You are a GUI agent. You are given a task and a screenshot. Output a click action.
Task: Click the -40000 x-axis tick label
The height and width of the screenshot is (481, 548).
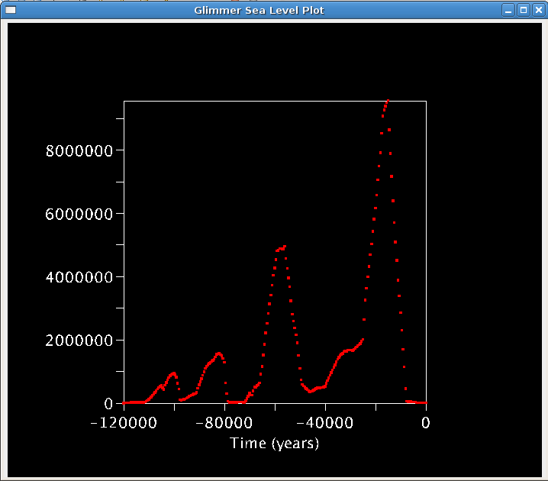point(325,423)
